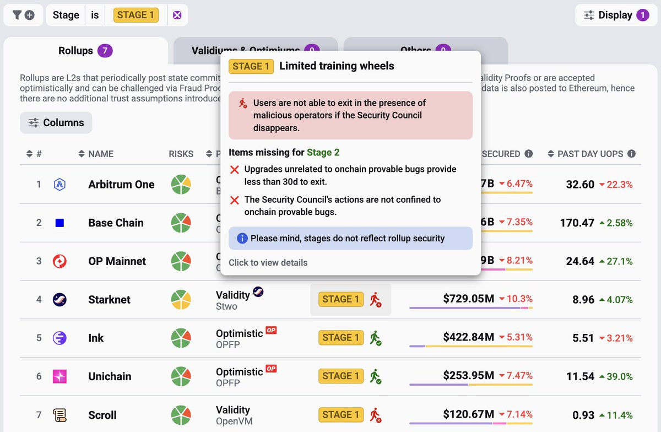Click the Starknet risk pie chart
This screenshot has width=661, height=432.
click(181, 300)
